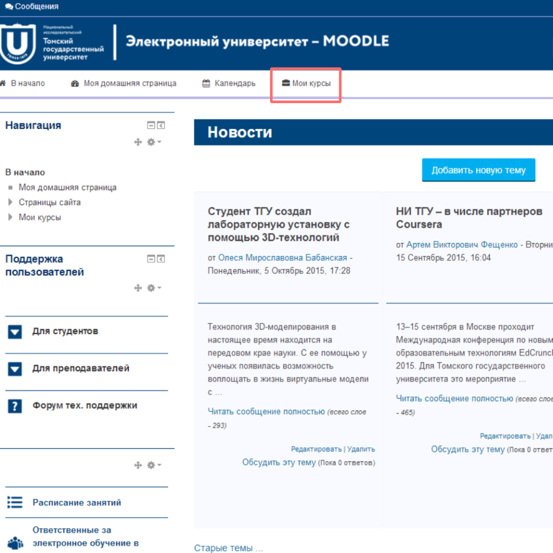Click question mark icon for Форум тех. поддержки
This screenshot has height=553, width=553.
pos(15,406)
